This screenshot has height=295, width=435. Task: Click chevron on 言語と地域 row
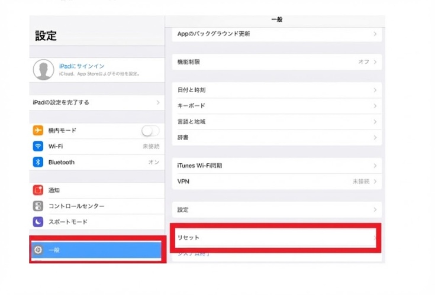[375, 122]
